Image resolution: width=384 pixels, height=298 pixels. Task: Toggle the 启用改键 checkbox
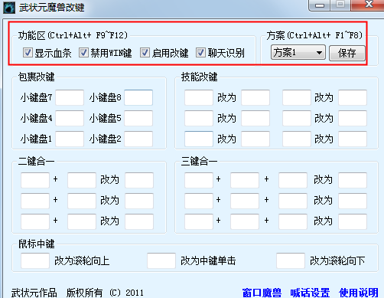pyautogui.click(x=145, y=53)
